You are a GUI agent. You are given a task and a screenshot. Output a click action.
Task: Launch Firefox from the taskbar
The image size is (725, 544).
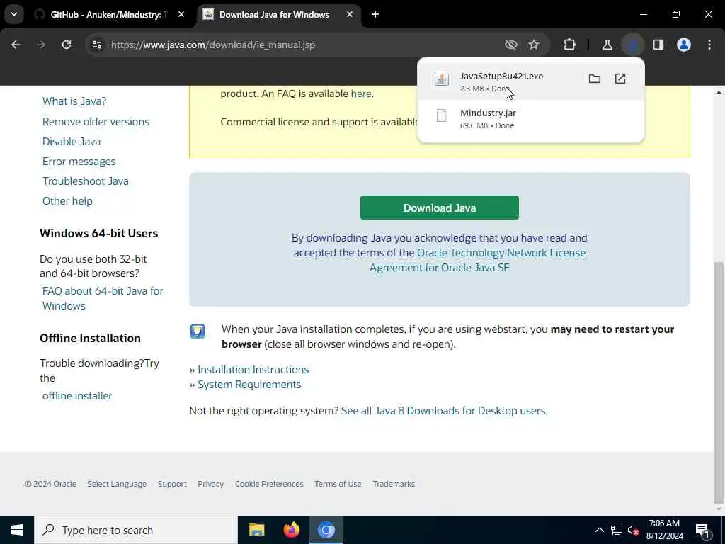pyautogui.click(x=291, y=530)
